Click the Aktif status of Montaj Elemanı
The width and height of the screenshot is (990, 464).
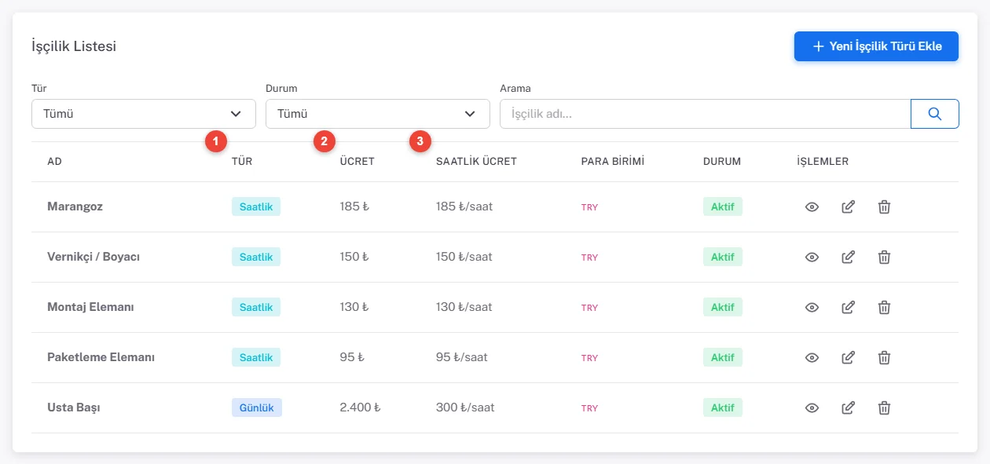[x=723, y=307]
